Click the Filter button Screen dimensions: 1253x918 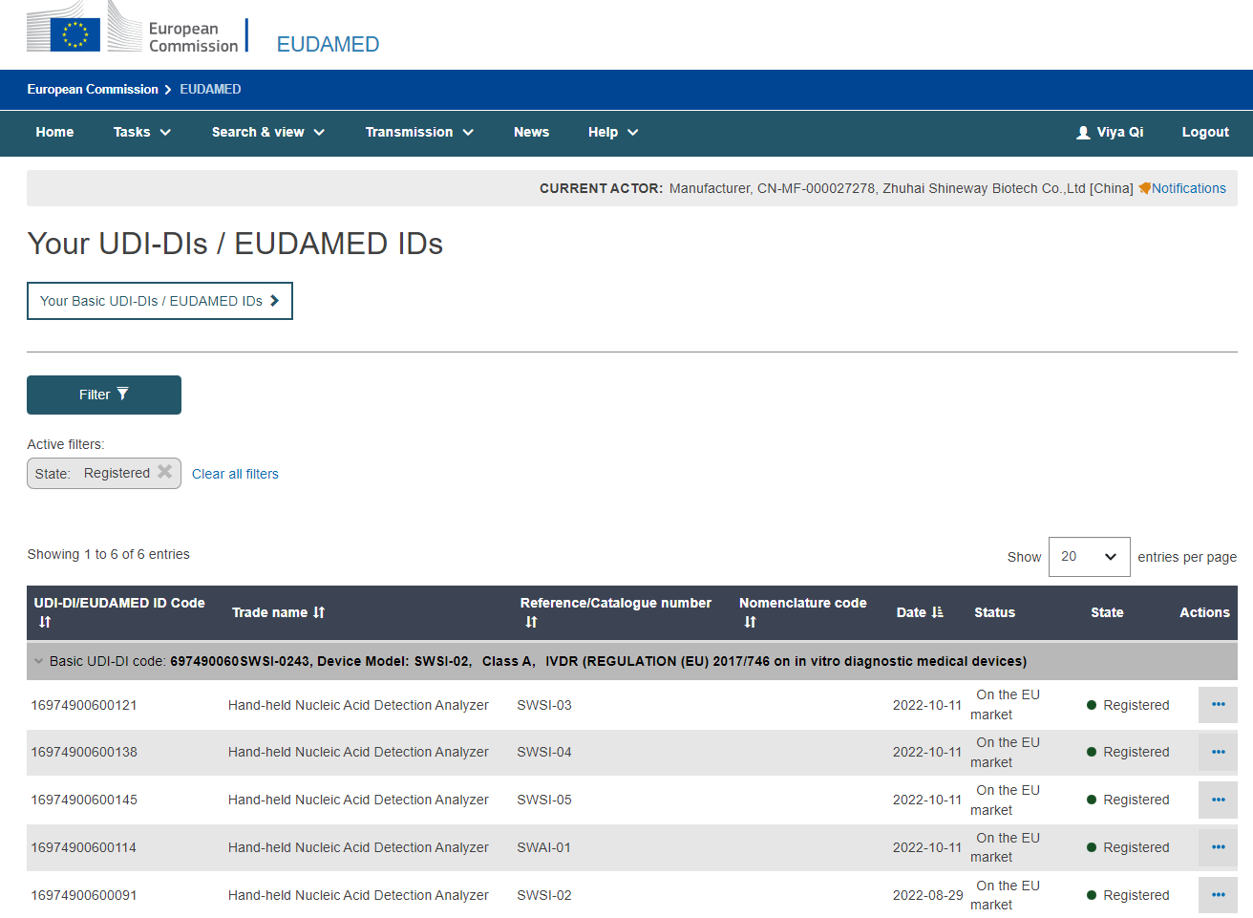point(104,395)
